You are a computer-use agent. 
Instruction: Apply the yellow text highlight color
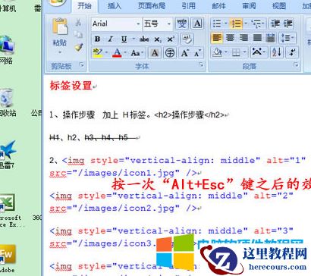pyautogui.click(x=98, y=53)
